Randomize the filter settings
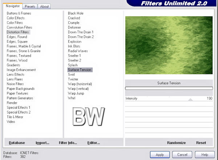The width and height of the screenshot is (218, 160). click(176, 143)
